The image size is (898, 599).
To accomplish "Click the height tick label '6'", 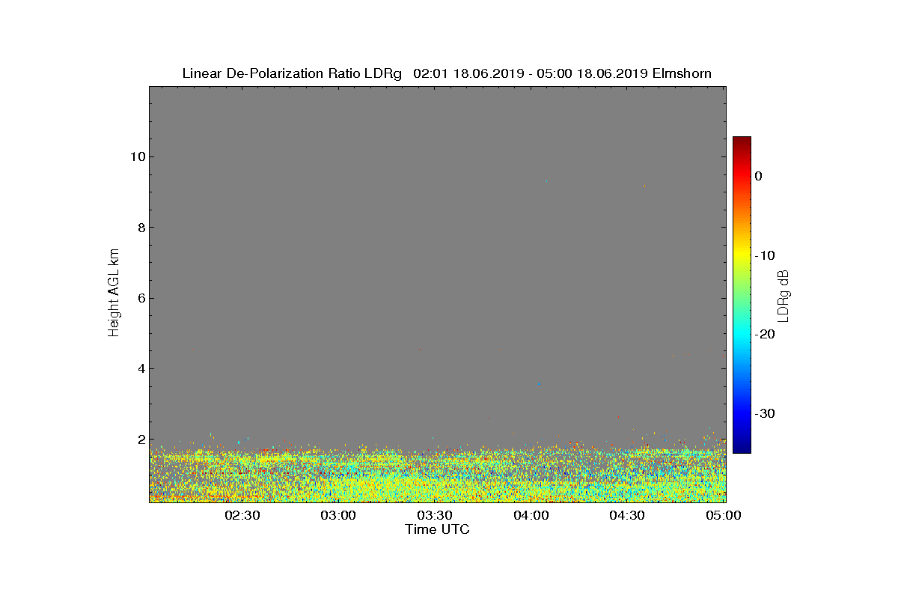I will click(140, 298).
